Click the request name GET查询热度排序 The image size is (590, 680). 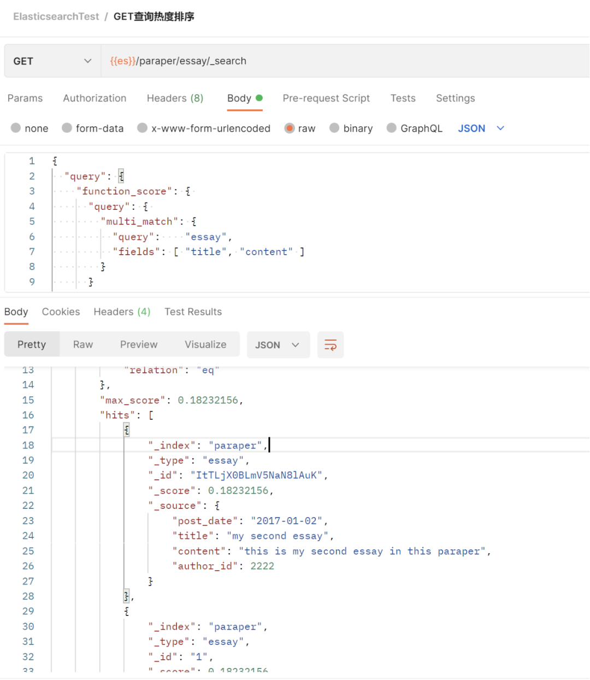154,16
